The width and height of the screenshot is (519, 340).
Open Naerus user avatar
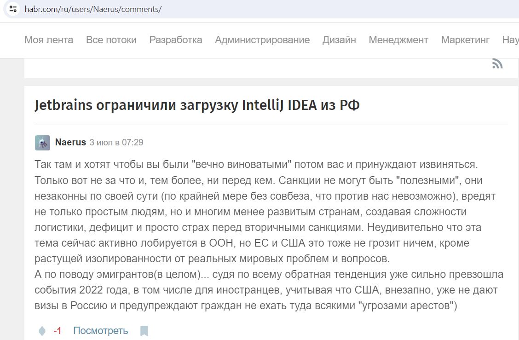[x=42, y=143]
